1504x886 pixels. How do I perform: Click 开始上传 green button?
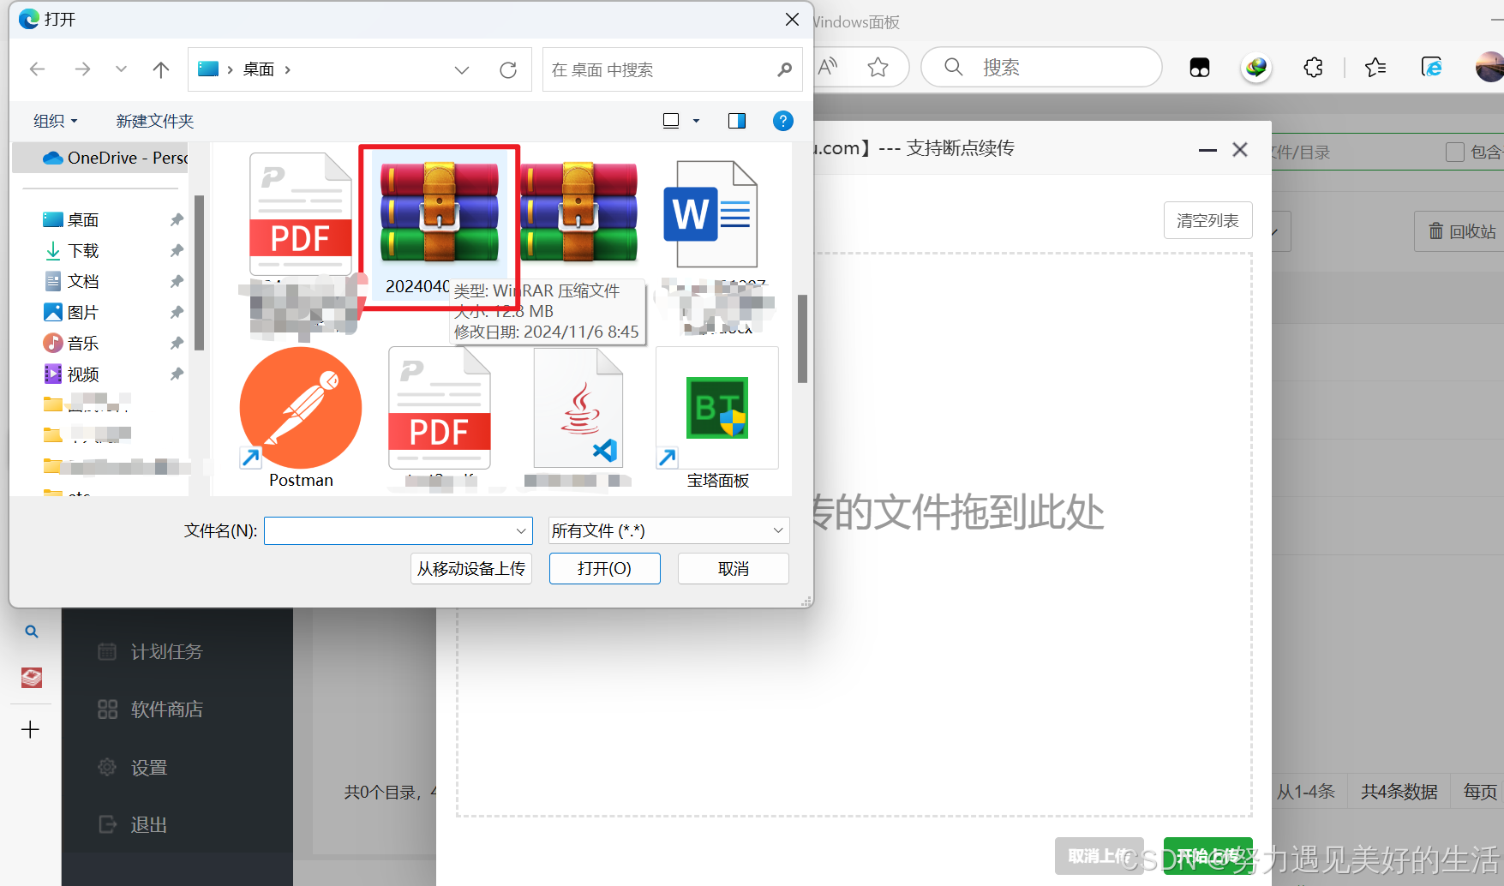1207,855
